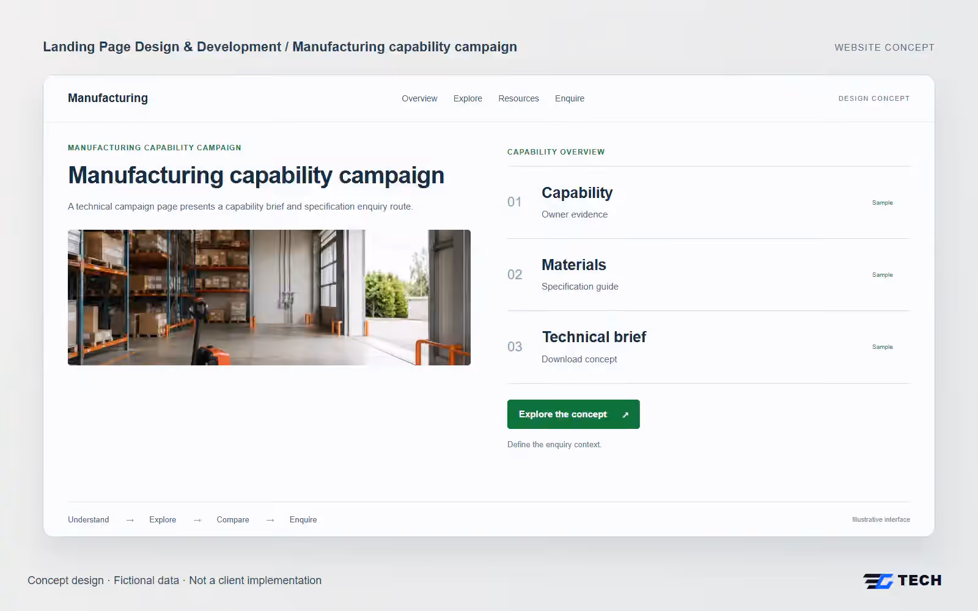The height and width of the screenshot is (611, 978).
Task: Select the Enquire item in top navigation
Action: tap(570, 98)
